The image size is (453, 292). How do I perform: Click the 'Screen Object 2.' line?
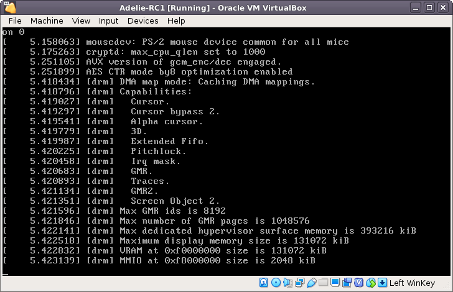point(111,201)
